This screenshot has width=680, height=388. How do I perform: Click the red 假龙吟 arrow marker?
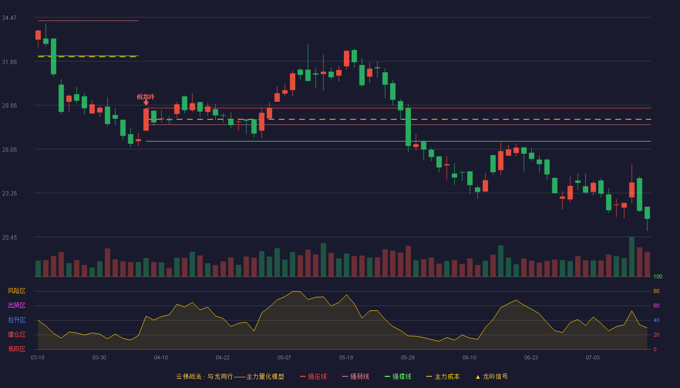point(146,103)
